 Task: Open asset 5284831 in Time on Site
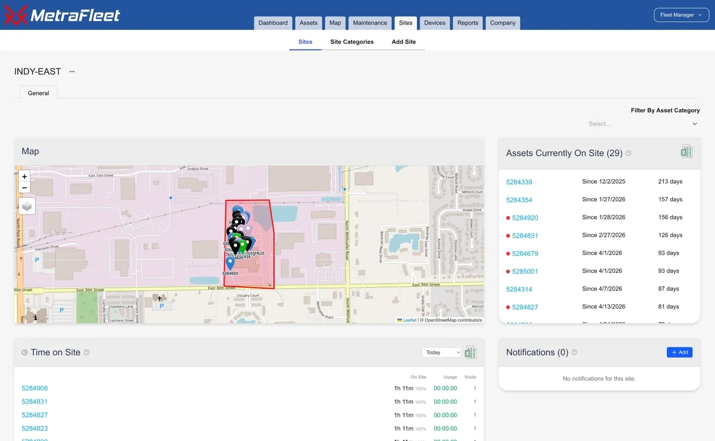tap(34, 402)
